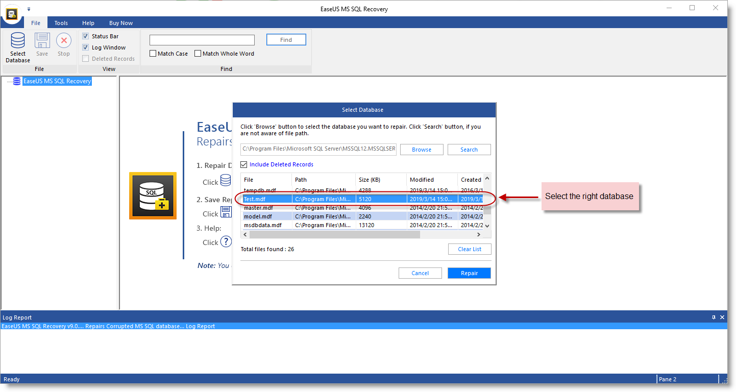Click the File column header
The width and height of the screenshot is (736, 392).
[266, 180]
